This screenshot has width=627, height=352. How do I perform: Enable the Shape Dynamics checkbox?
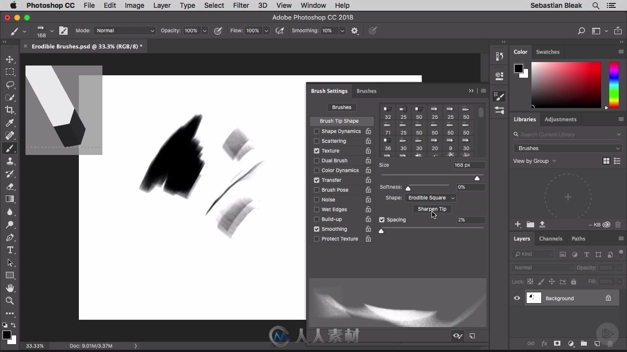click(316, 131)
